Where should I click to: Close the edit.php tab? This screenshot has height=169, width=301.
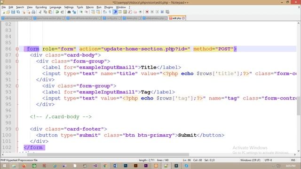click(x=183, y=18)
